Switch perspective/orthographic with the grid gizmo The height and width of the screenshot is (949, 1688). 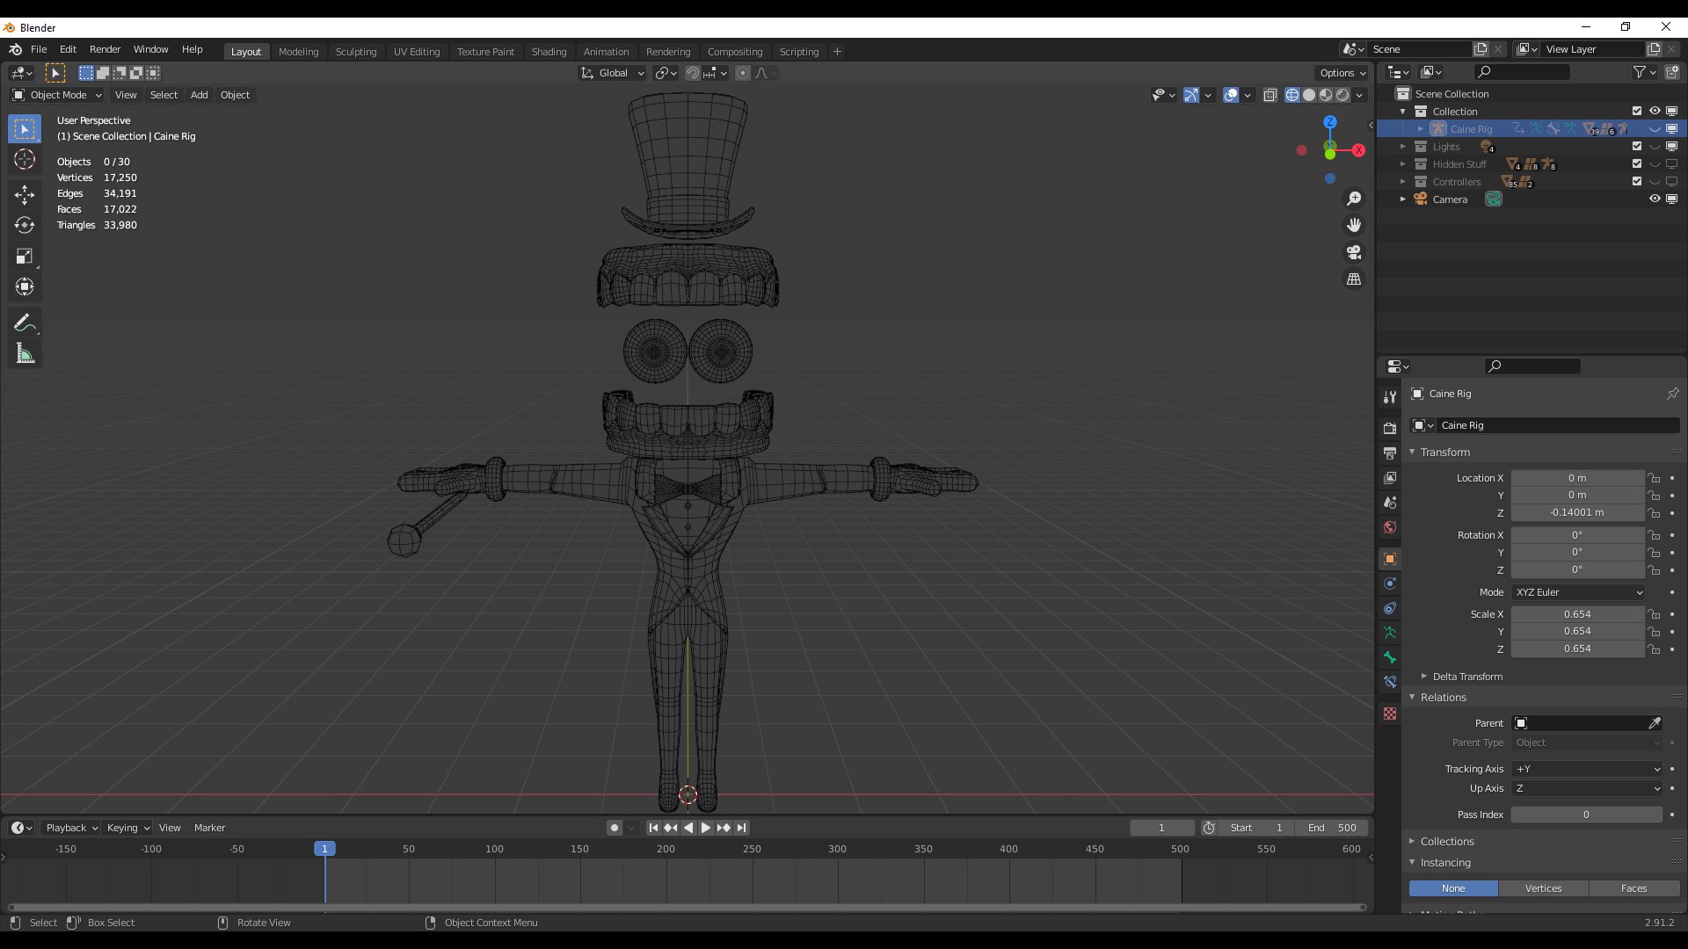tap(1354, 279)
